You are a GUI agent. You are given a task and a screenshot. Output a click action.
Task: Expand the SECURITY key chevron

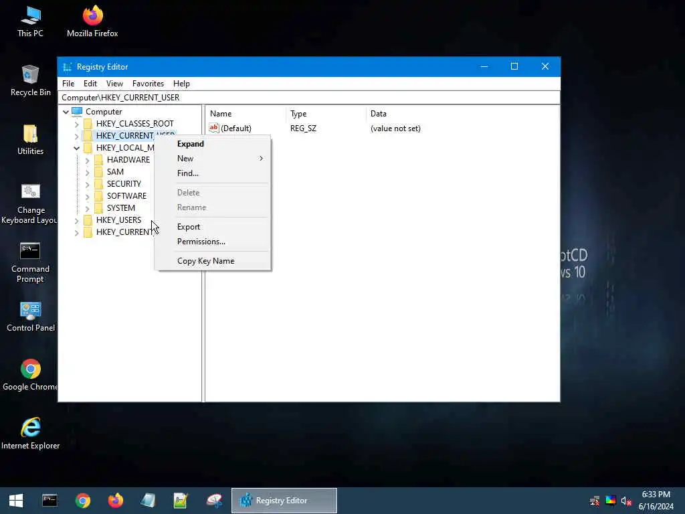tap(87, 185)
